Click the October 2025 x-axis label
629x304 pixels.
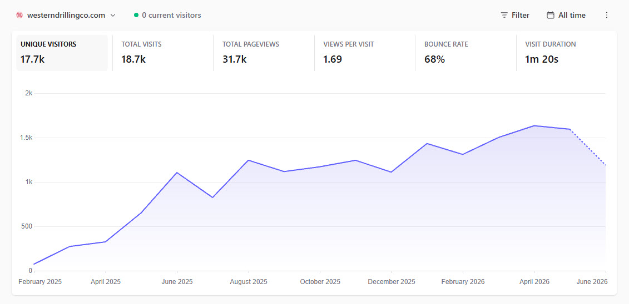click(x=320, y=282)
